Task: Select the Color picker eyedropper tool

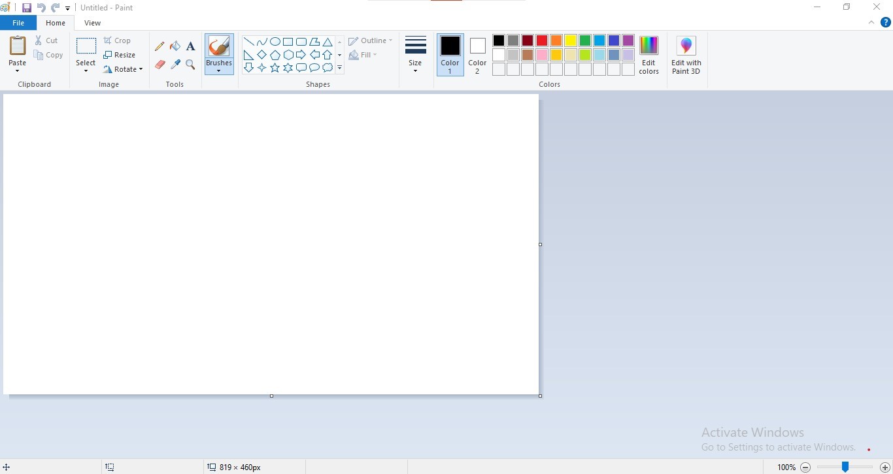Action: pyautogui.click(x=175, y=65)
